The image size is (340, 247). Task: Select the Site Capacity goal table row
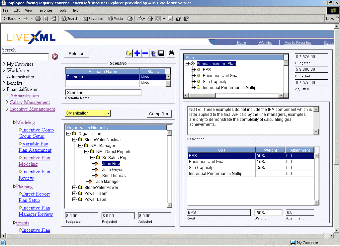click(x=251, y=168)
